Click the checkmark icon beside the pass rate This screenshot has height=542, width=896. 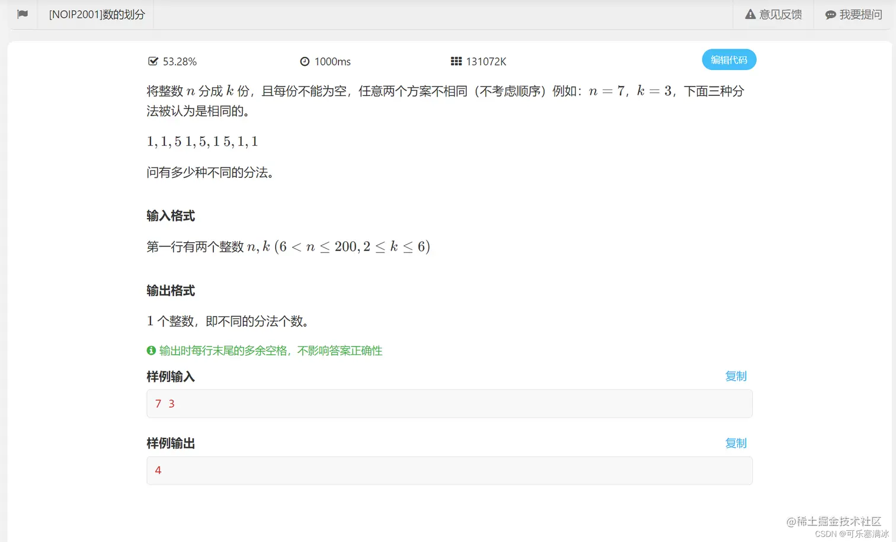pos(153,61)
